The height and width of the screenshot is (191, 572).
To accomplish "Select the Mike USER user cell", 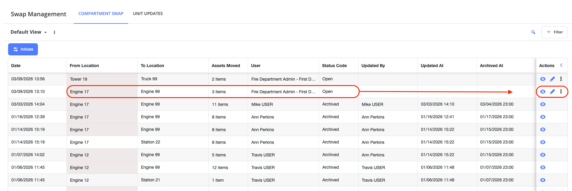I will pyautogui.click(x=283, y=104).
